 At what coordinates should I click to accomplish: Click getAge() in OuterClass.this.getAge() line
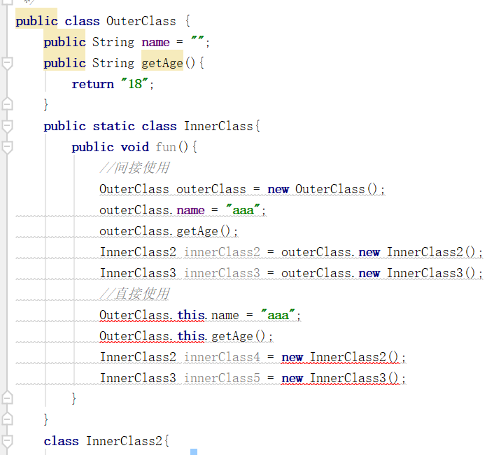click(x=239, y=336)
